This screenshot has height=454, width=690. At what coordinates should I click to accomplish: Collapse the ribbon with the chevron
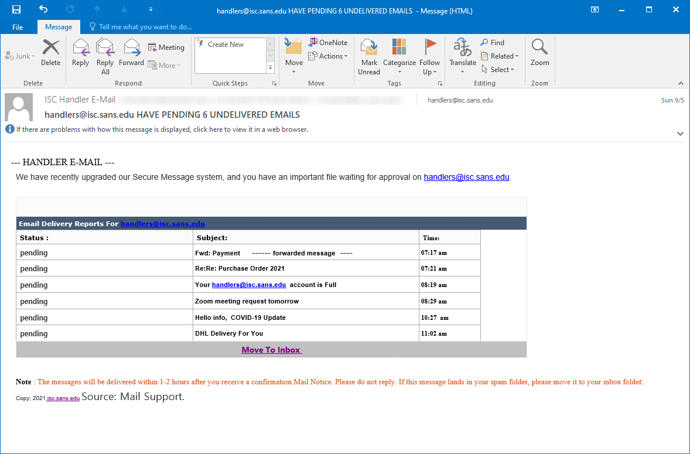pos(681,83)
